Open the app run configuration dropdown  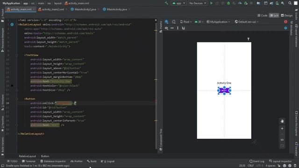point(178,3)
